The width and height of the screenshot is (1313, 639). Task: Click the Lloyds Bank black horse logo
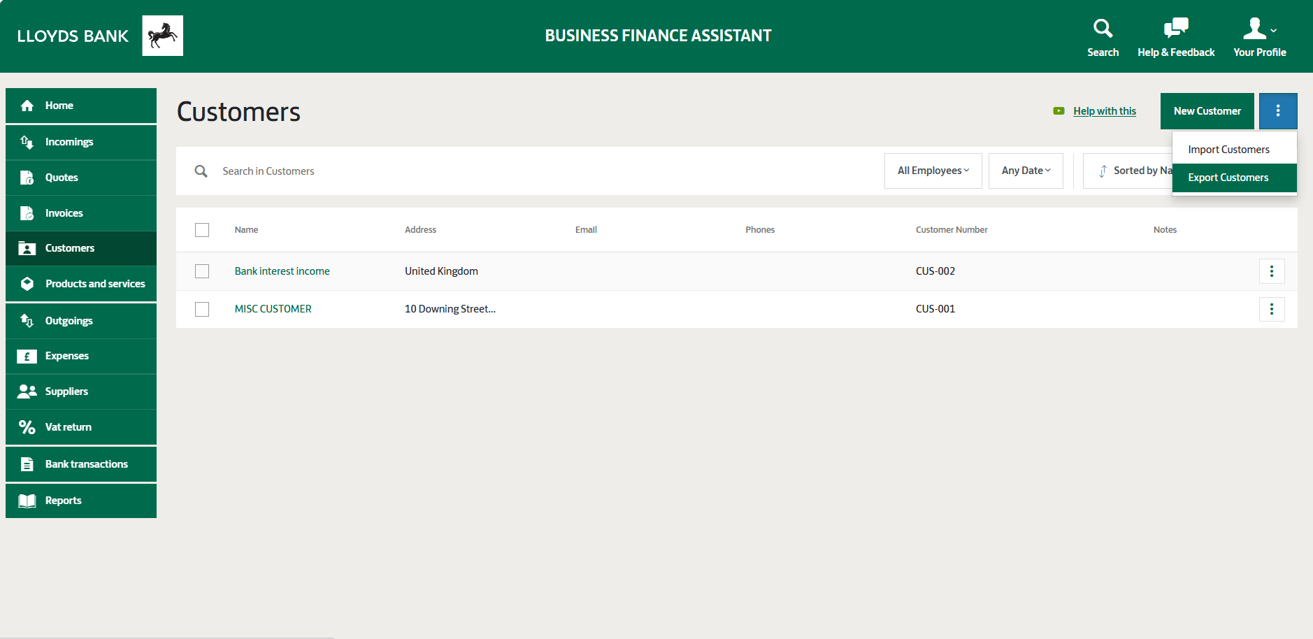tap(162, 36)
